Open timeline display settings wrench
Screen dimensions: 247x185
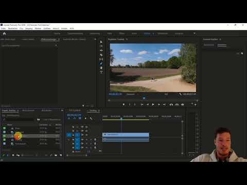[91, 118]
